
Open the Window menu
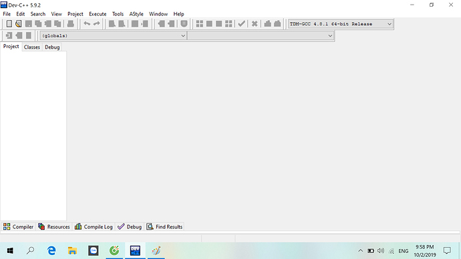pyautogui.click(x=158, y=14)
